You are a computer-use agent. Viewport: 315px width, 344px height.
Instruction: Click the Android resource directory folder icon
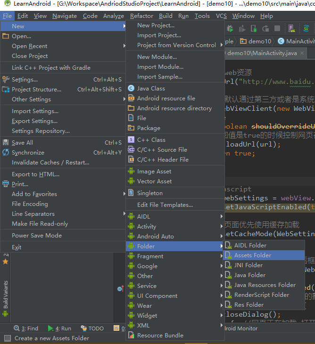[x=131, y=108]
